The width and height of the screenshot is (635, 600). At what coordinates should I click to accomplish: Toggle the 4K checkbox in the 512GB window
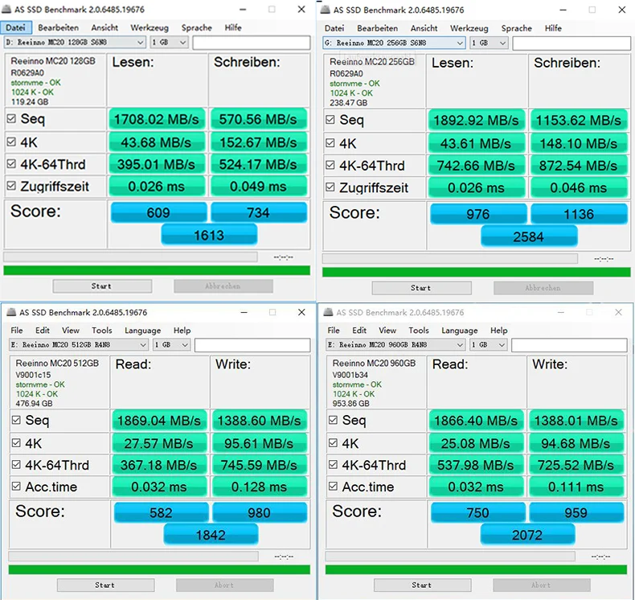(x=16, y=443)
